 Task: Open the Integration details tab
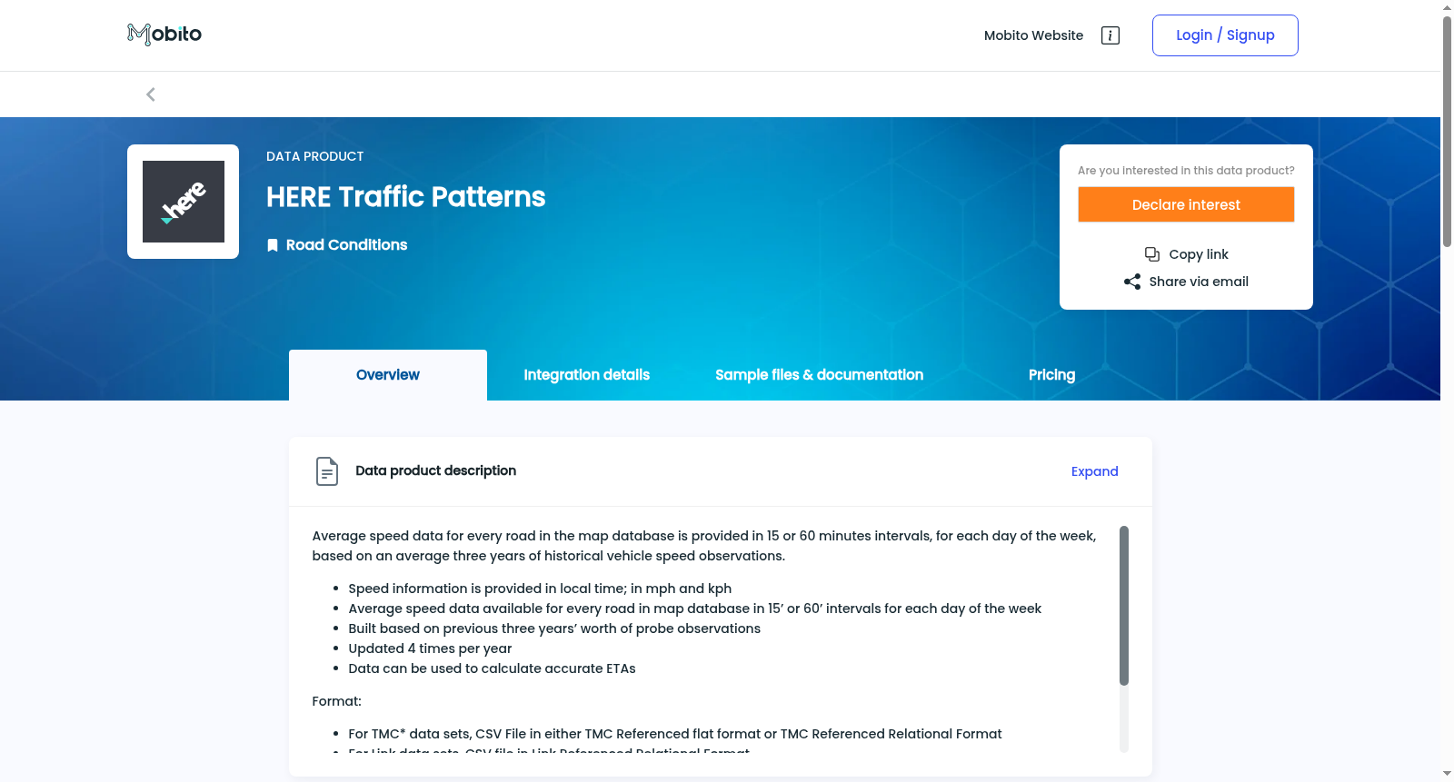coord(587,375)
